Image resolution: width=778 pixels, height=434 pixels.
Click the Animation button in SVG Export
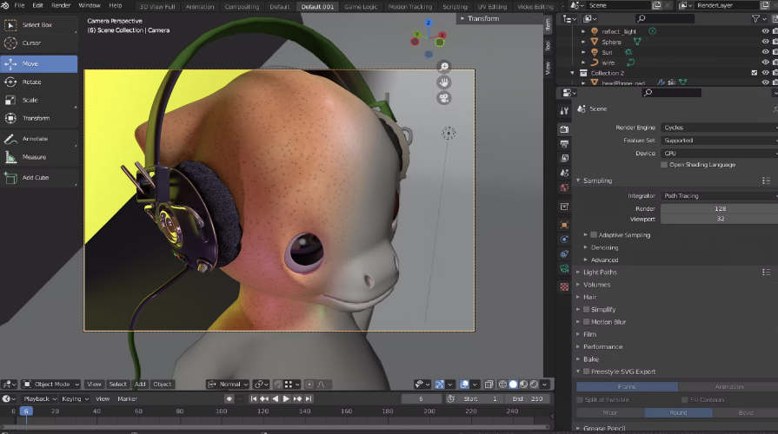point(728,387)
